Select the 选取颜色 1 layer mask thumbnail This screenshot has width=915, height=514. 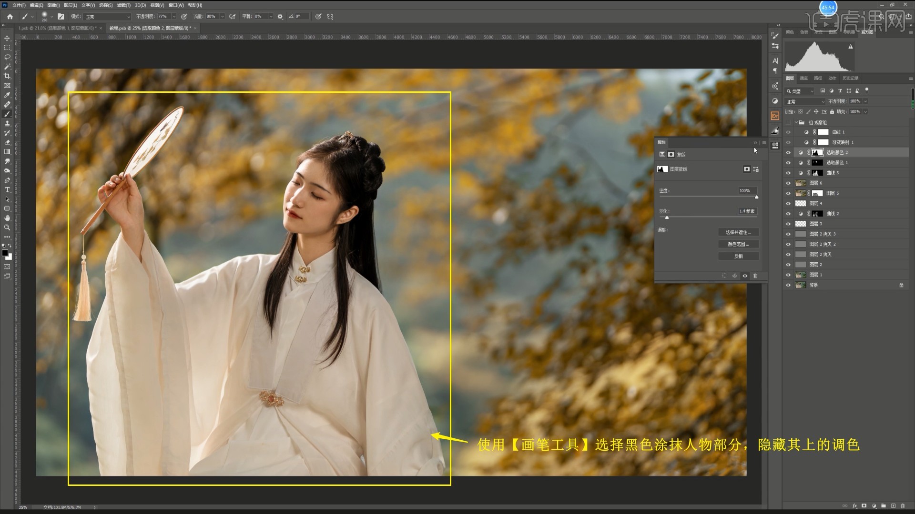[x=817, y=163]
